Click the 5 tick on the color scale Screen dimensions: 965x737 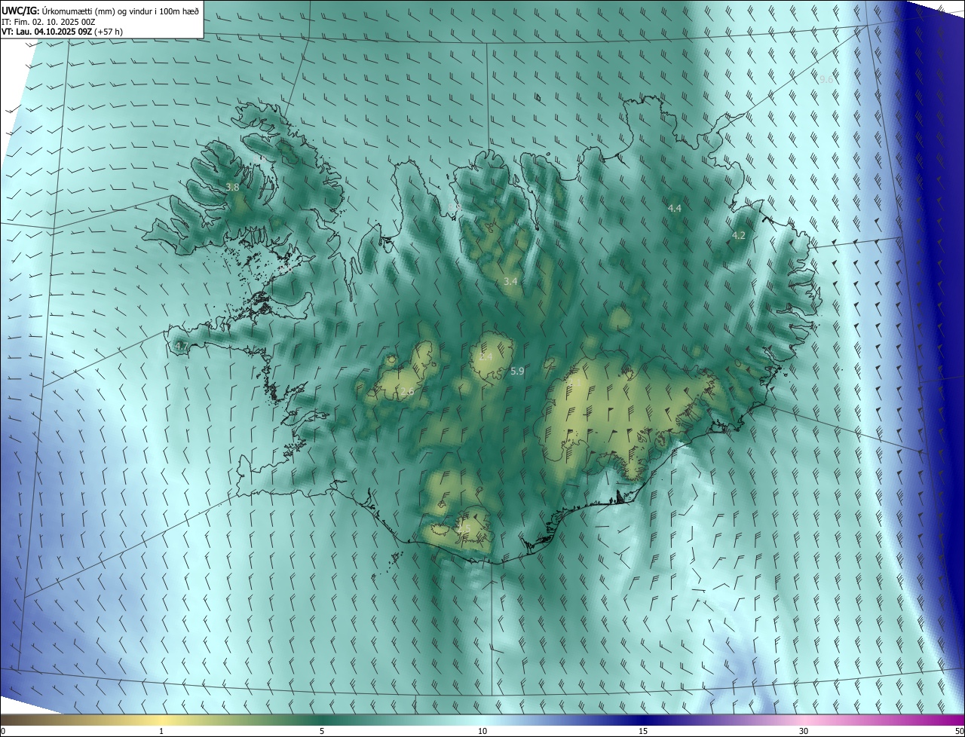[x=322, y=731]
